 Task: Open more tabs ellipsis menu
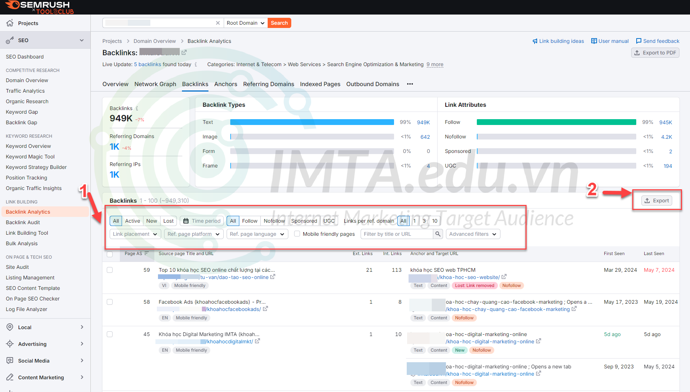[x=410, y=84]
